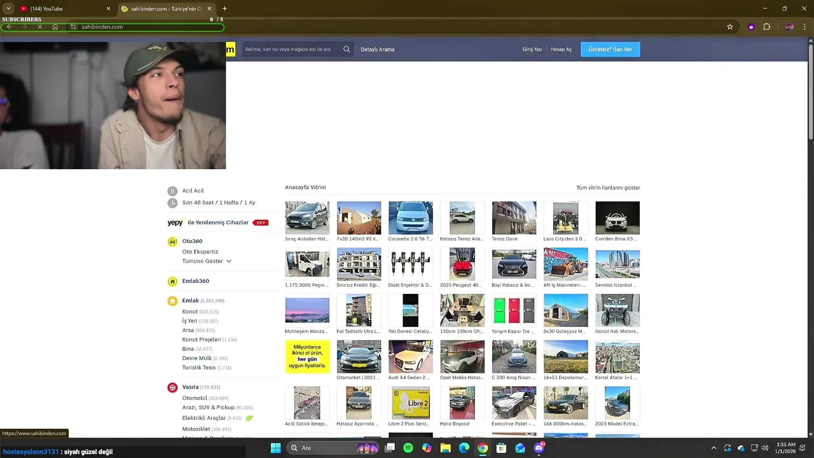814x458 pixels.
Task: Open Detaylı Arama advanced search
Action: 378,50
